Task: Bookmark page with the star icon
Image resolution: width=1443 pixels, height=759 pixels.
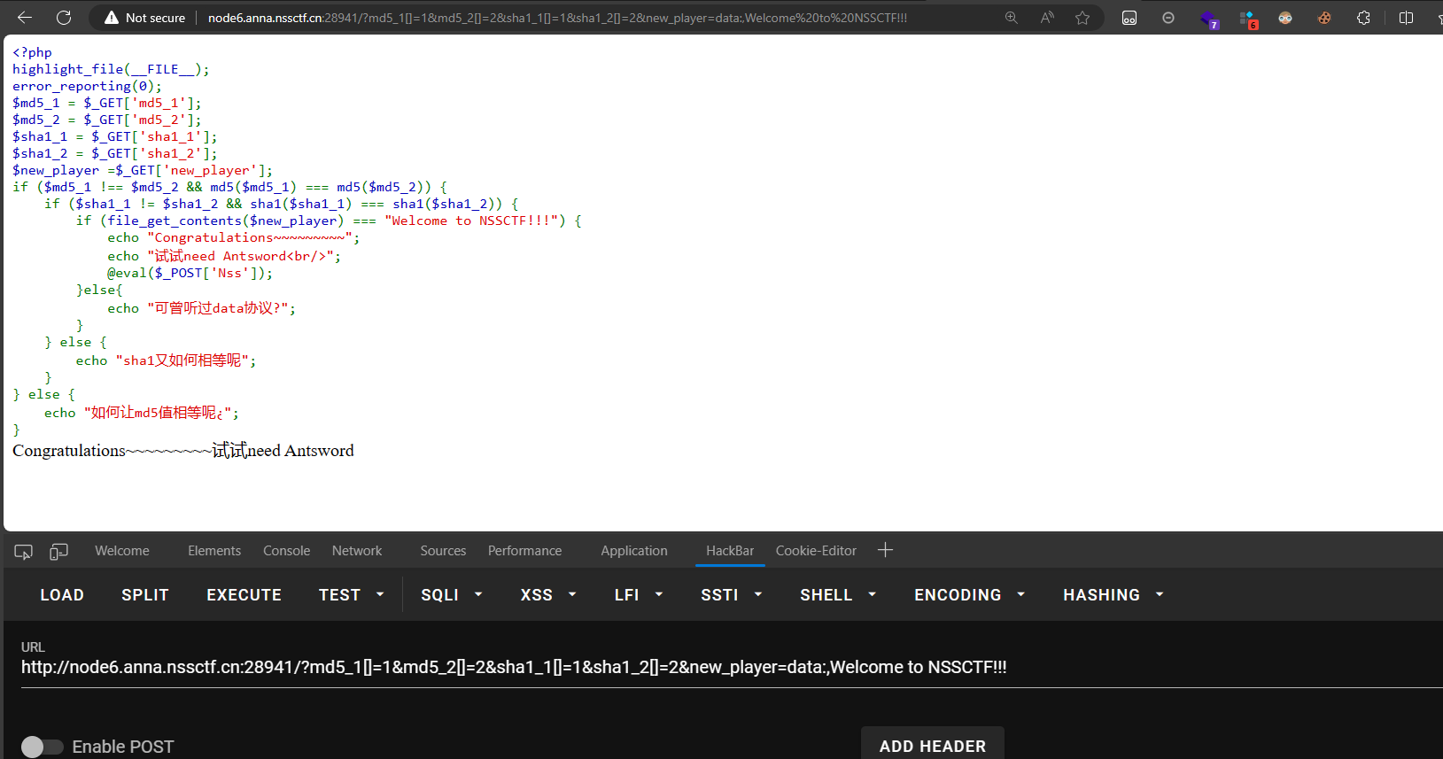Action: pyautogui.click(x=1082, y=18)
